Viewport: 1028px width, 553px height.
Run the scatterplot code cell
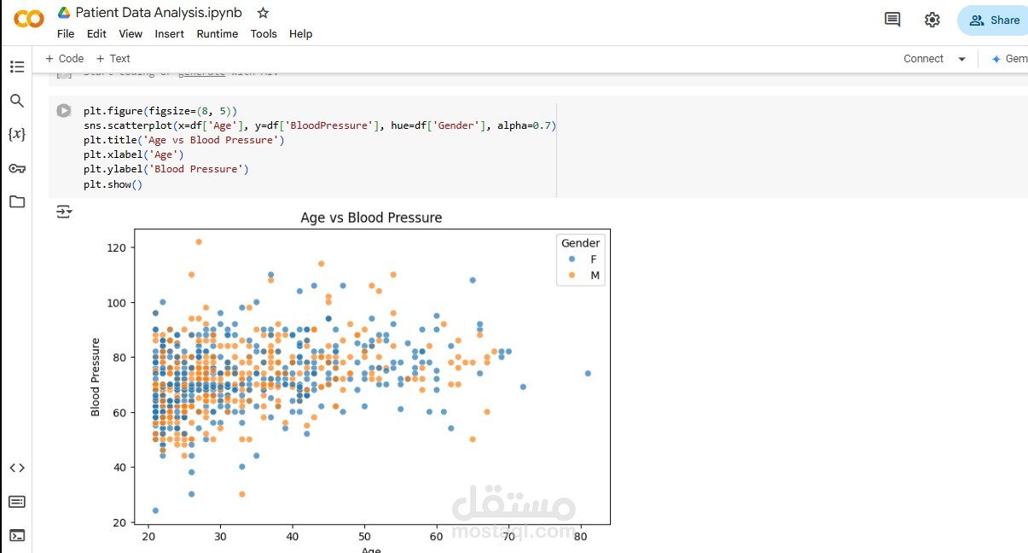64,110
